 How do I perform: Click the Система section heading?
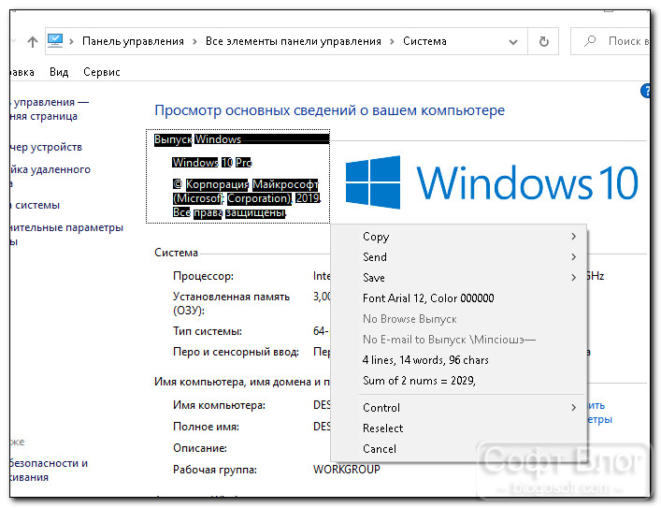click(176, 253)
